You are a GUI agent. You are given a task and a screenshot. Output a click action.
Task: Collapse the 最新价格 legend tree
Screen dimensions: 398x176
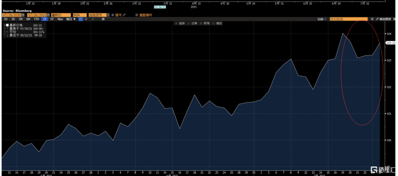pyautogui.click(x=4, y=25)
